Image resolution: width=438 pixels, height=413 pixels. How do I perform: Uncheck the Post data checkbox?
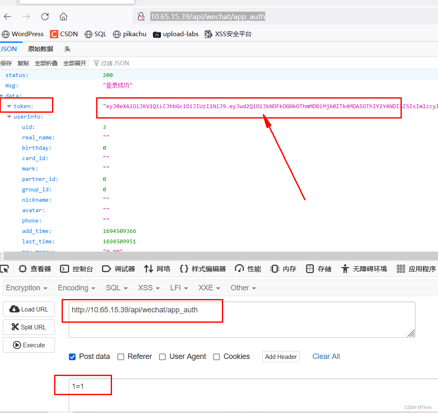click(x=72, y=356)
